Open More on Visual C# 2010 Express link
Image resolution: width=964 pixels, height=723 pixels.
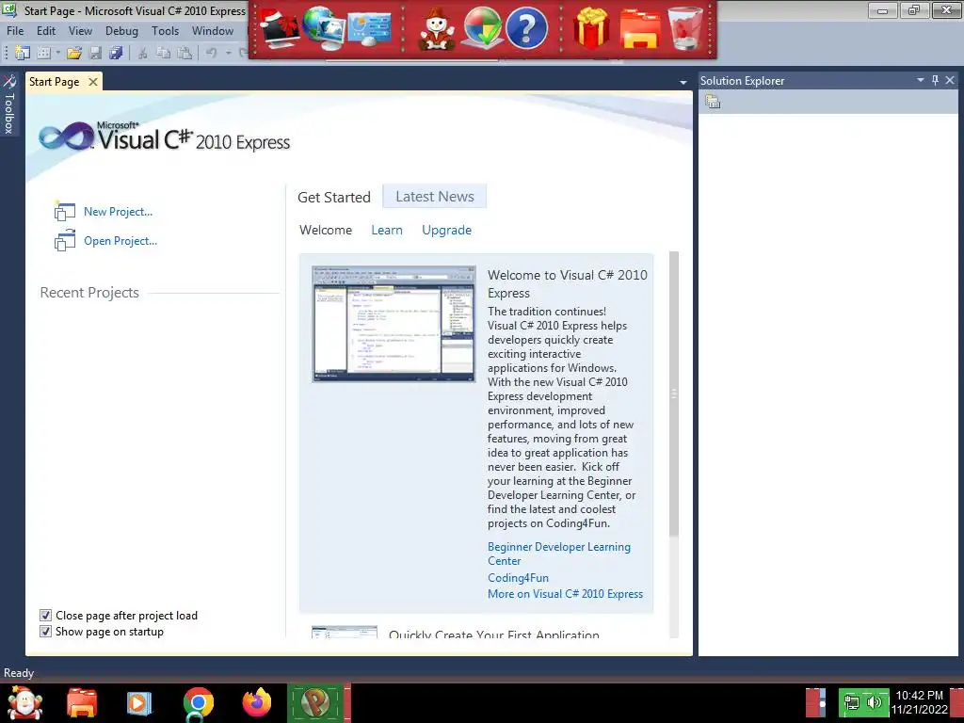pos(565,594)
